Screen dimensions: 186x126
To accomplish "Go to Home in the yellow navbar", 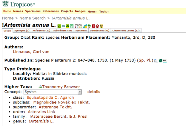I will (7, 11).
